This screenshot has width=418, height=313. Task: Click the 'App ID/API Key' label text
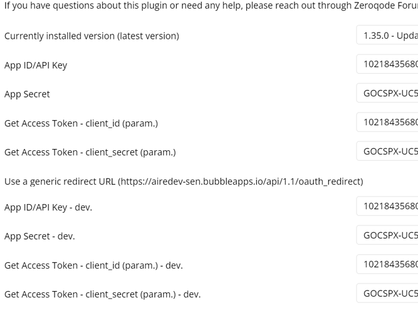click(x=36, y=65)
